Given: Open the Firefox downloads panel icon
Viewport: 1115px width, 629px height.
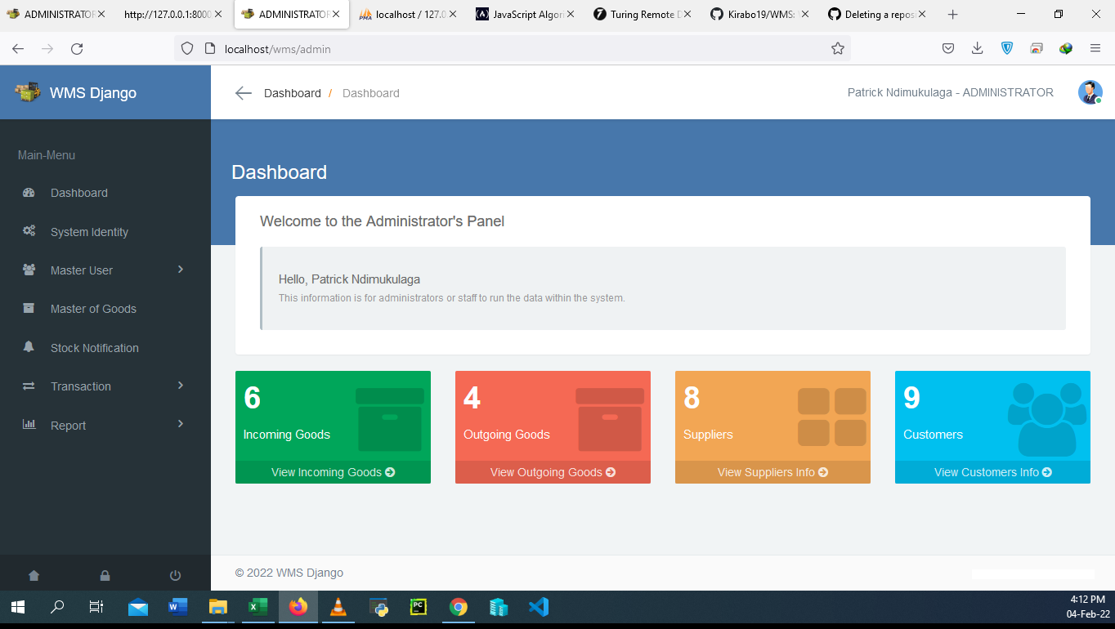Looking at the screenshot, I should click(x=977, y=49).
